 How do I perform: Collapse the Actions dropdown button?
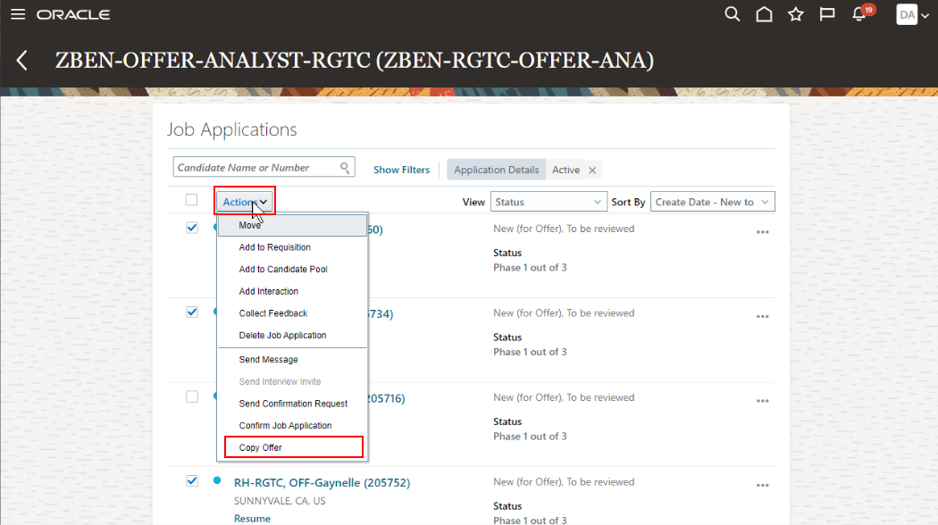[245, 202]
